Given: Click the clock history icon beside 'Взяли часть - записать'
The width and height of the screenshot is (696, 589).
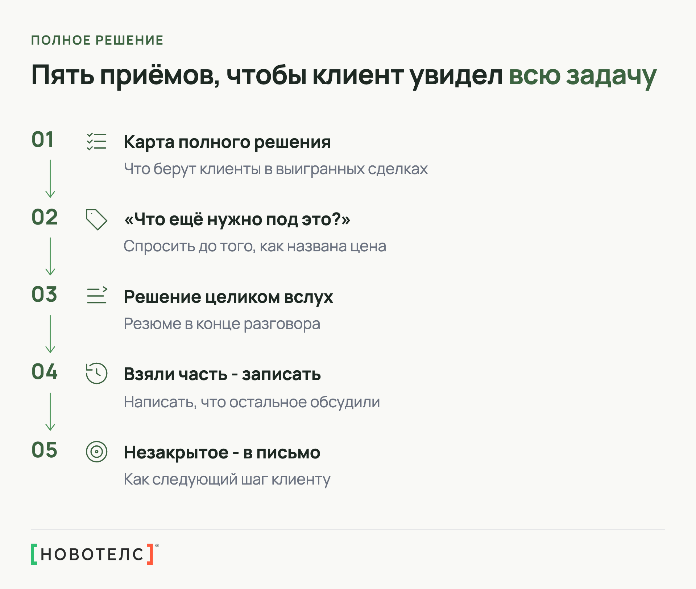Looking at the screenshot, I should (x=96, y=373).
